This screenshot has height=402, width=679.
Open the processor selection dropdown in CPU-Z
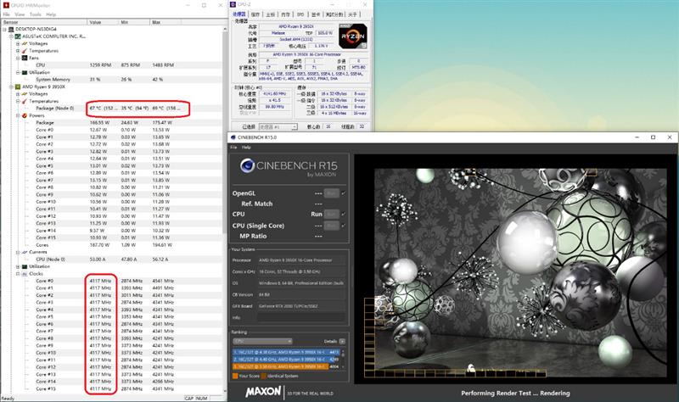[x=278, y=126]
